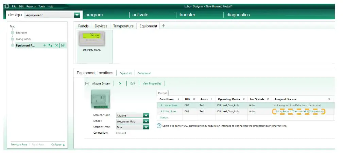Expand the ...room hvac zone row
Image resolution: width=343 pixels, height=153 pixels.
pos(162,105)
